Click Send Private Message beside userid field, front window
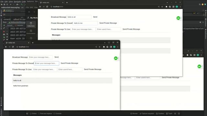207x116 pixels. pos(93,69)
